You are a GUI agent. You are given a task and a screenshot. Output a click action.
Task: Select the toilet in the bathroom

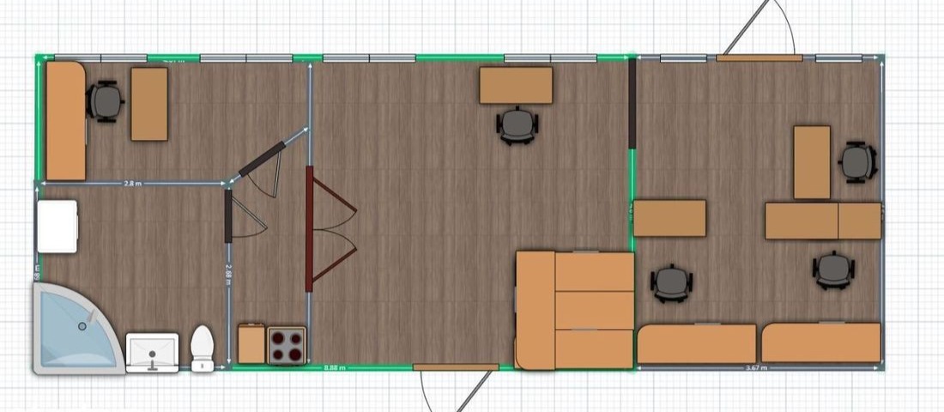pos(202,346)
